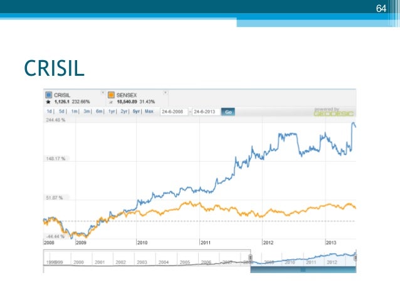This screenshot has height=300, width=400.
Task: Click the 51.87 % axis label
Action: coord(55,197)
